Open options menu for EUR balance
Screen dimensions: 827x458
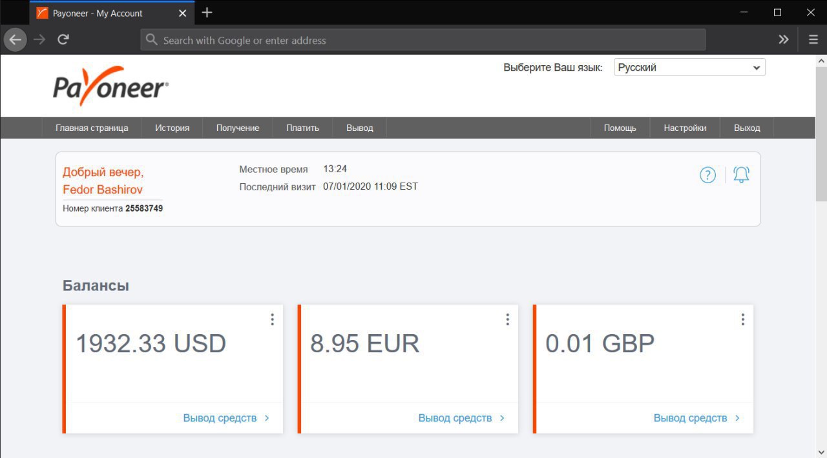click(x=507, y=319)
